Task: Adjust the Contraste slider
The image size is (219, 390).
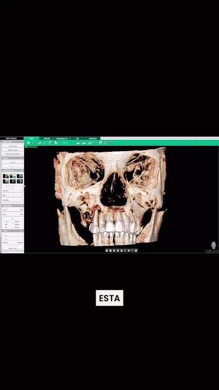Action: click(13, 202)
